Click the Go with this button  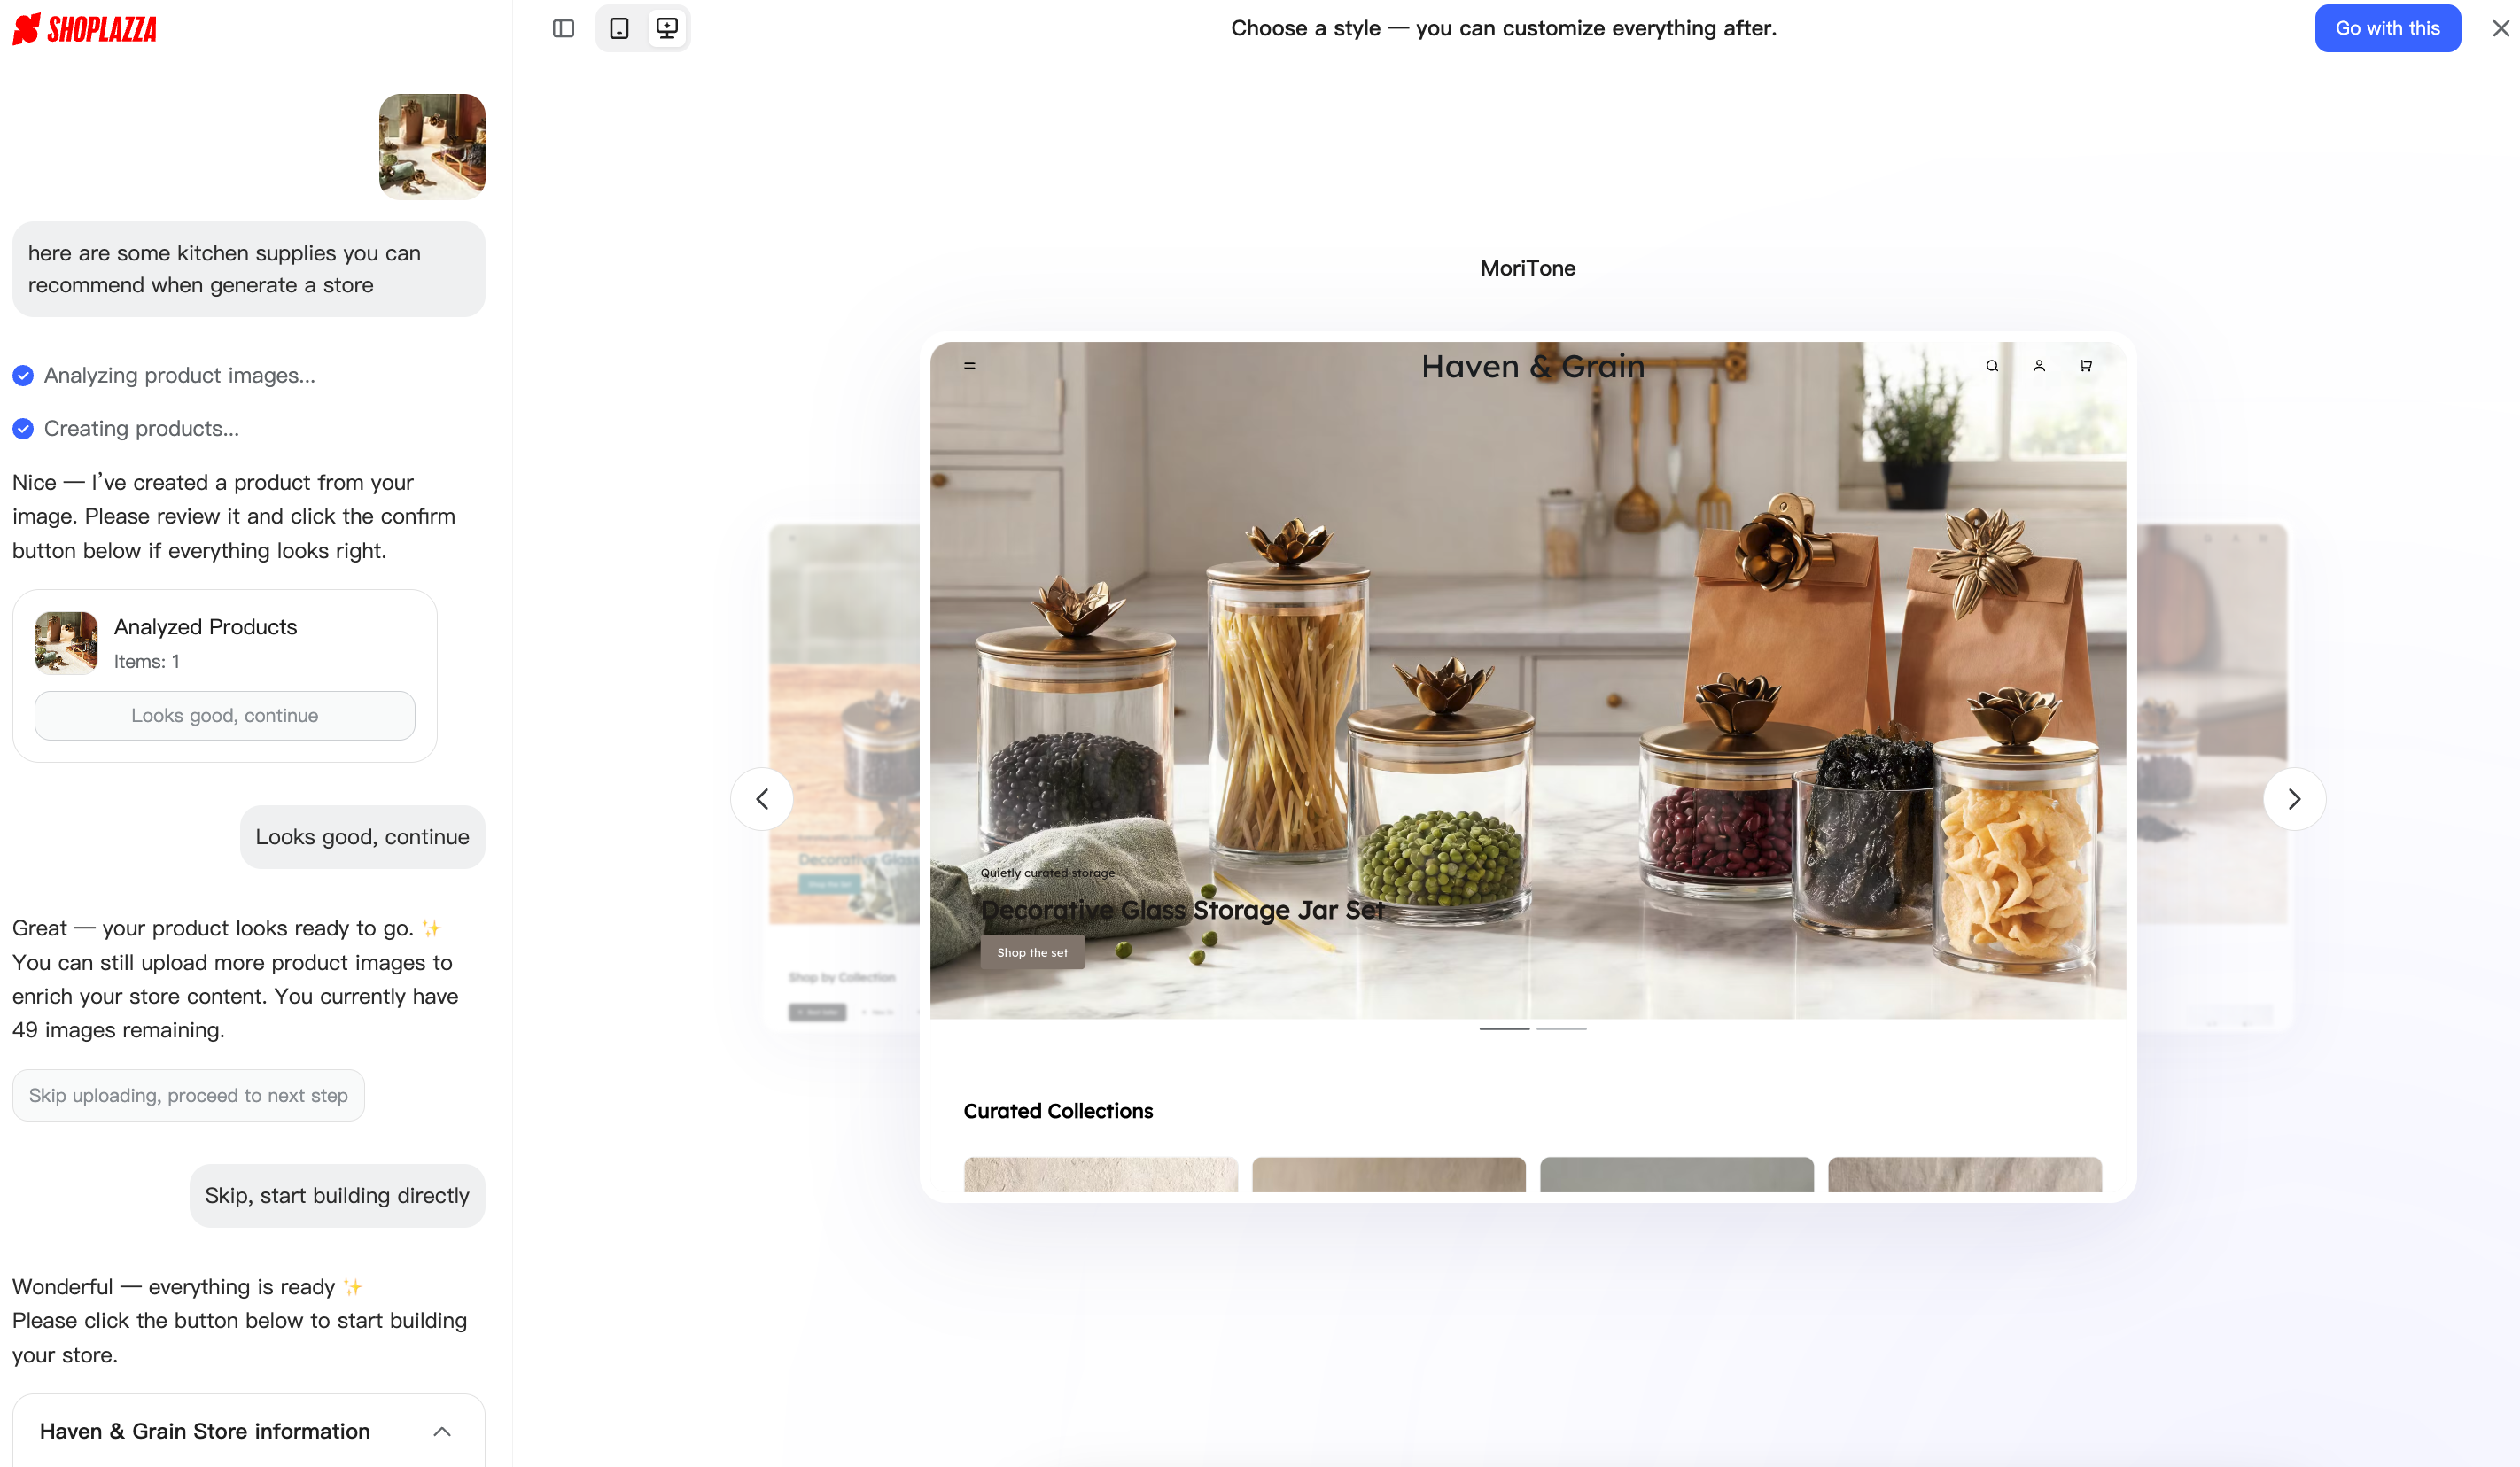[2387, 28]
